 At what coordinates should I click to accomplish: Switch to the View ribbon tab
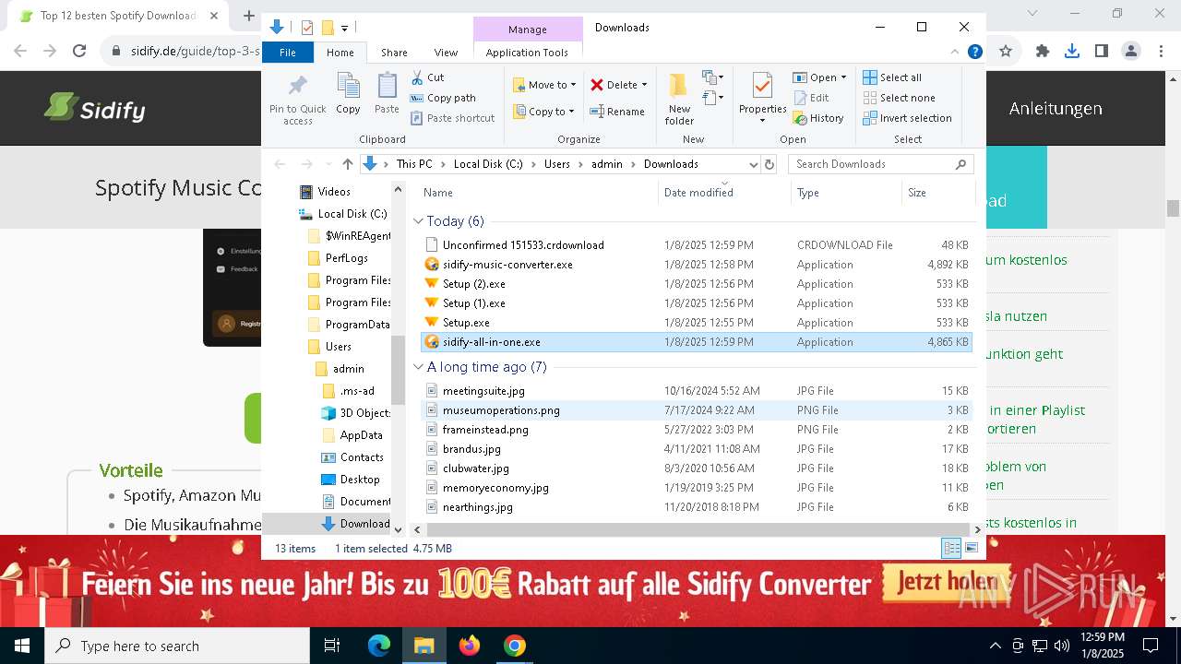click(x=446, y=53)
